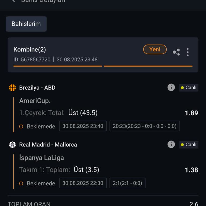
Task: Open the three-dot options menu
Action: tap(188, 52)
